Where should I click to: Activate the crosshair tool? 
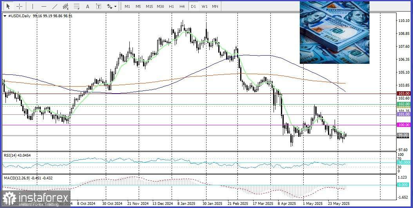19,6
